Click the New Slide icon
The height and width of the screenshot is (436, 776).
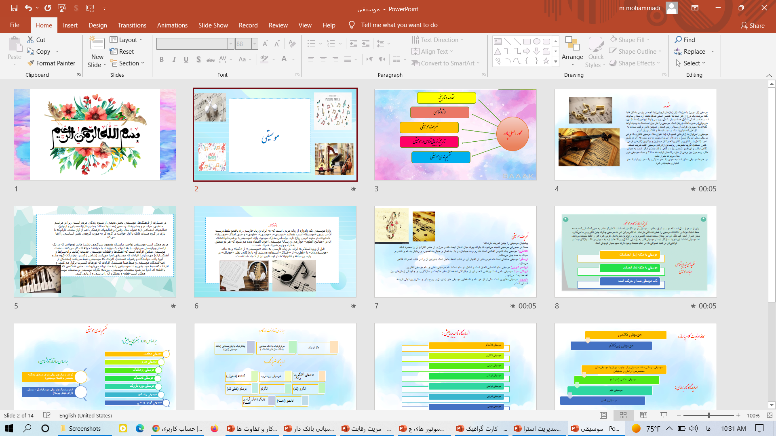pyautogui.click(x=97, y=44)
